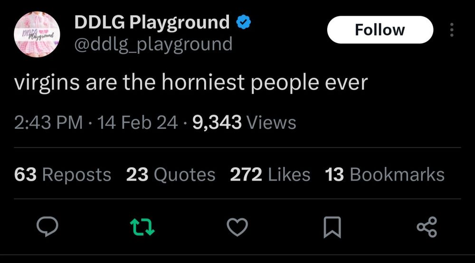Click the 2:43 PM timestamp

coord(48,122)
